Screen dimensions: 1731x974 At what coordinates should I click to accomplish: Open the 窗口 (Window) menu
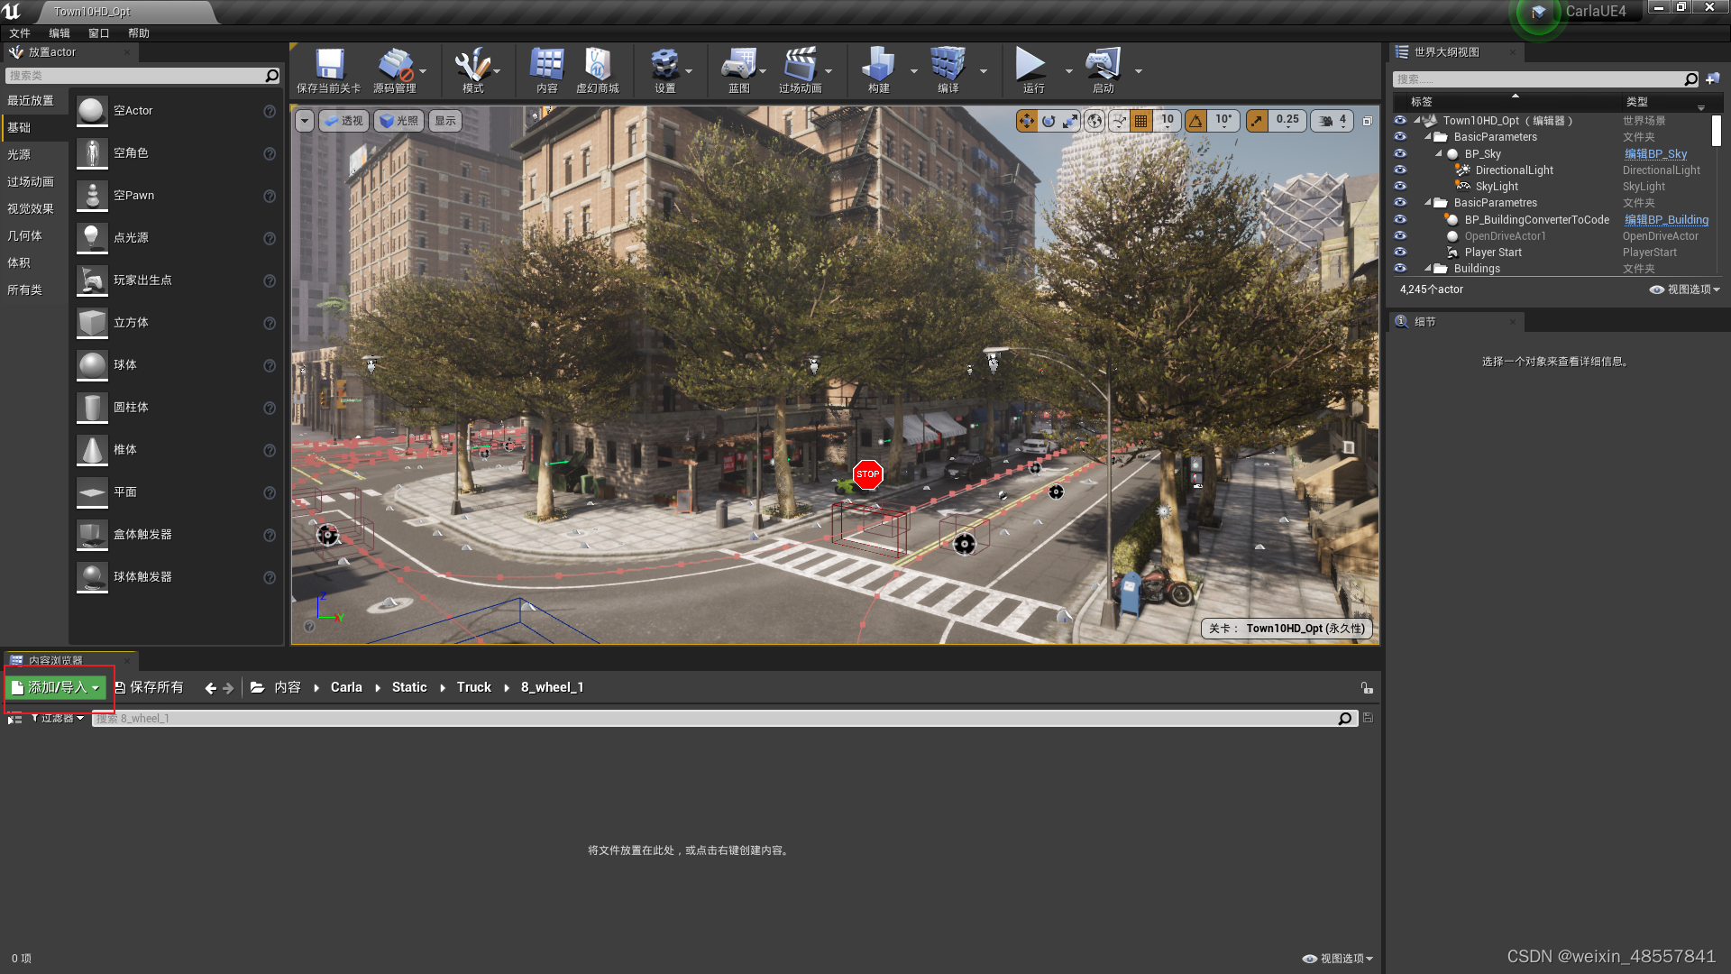tap(98, 33)
